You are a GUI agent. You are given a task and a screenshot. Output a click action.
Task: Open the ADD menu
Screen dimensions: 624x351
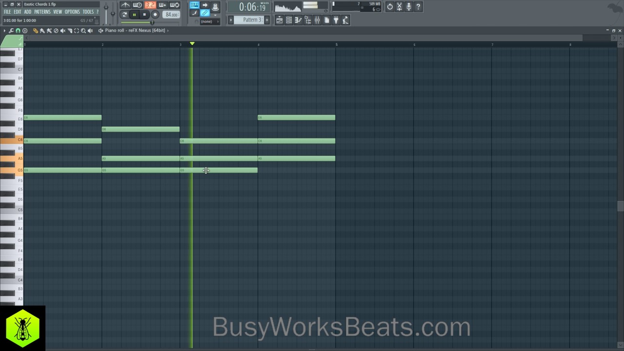(27, 12)
